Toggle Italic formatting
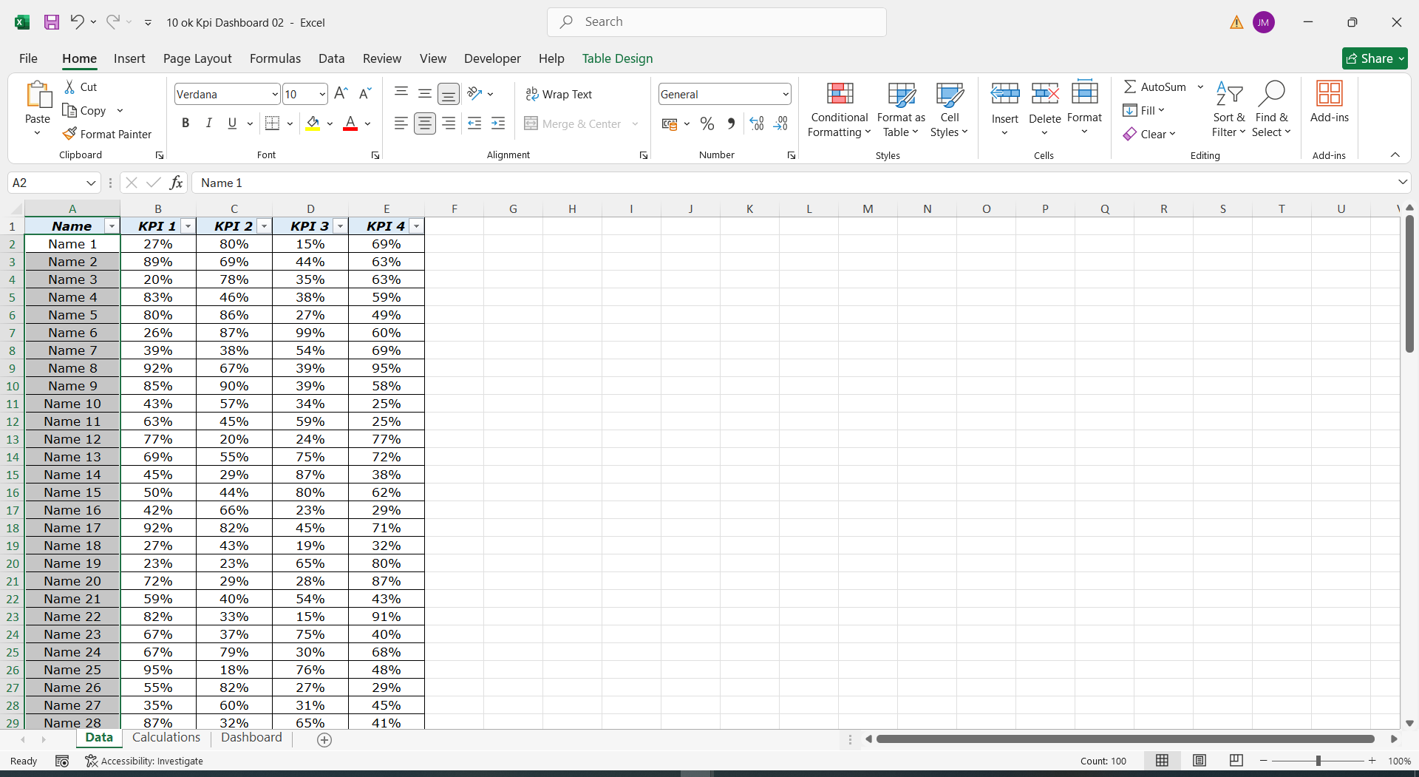Viewport: 1419px width, 777px height. click(209, 123)
